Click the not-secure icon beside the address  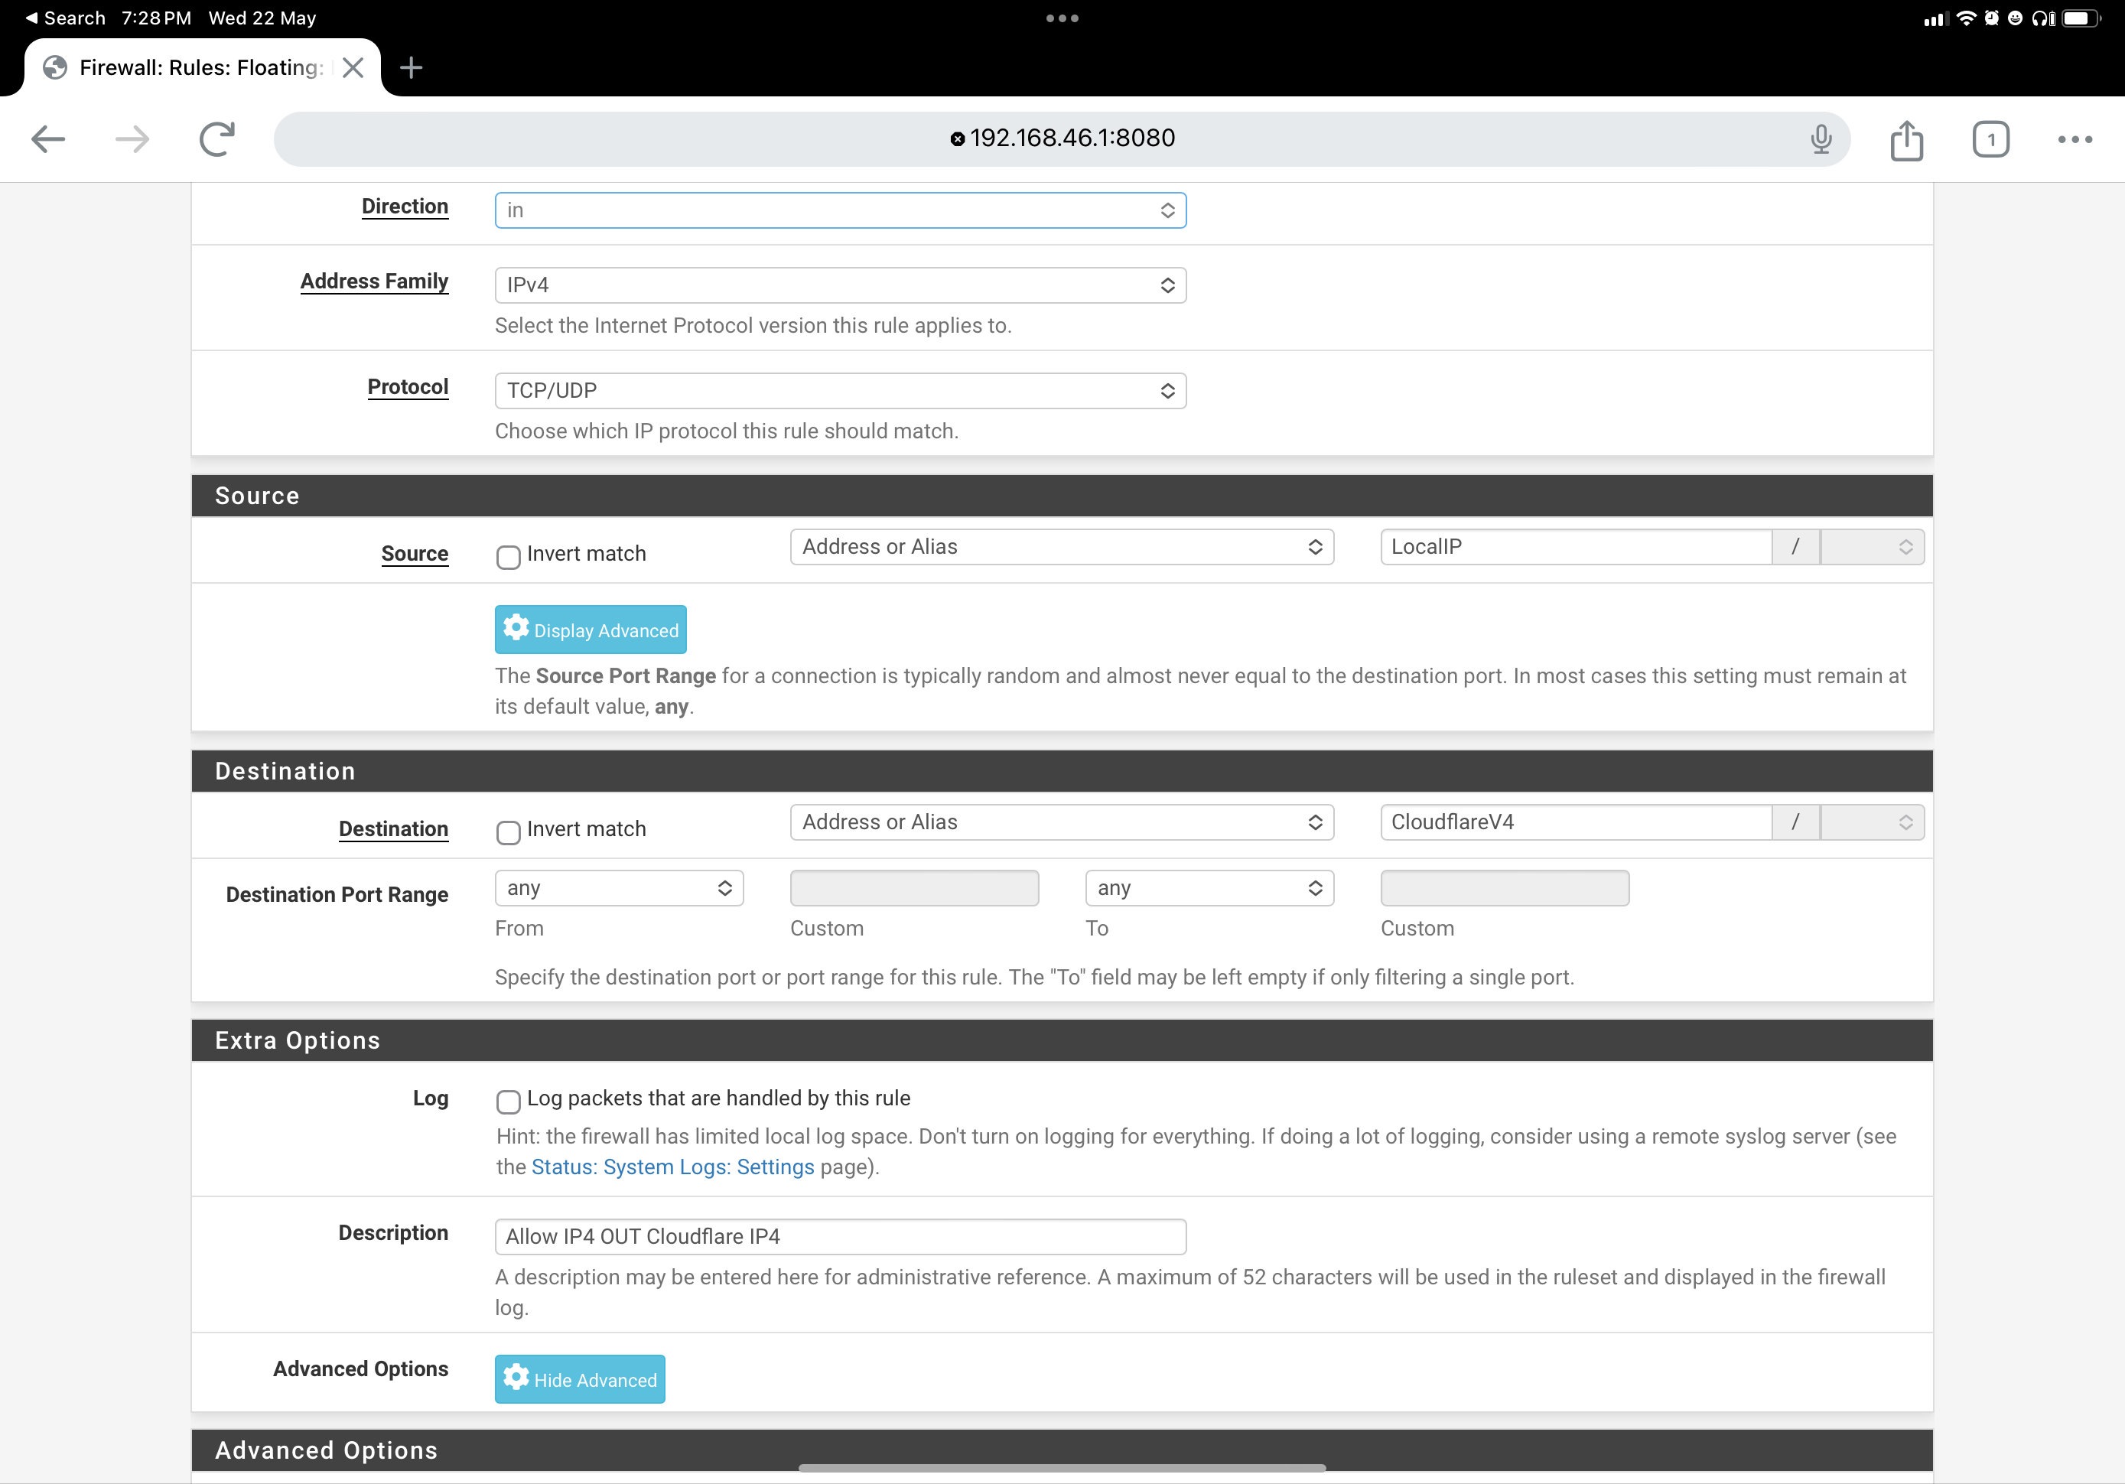pyautogui.click(x=957, y=140)
